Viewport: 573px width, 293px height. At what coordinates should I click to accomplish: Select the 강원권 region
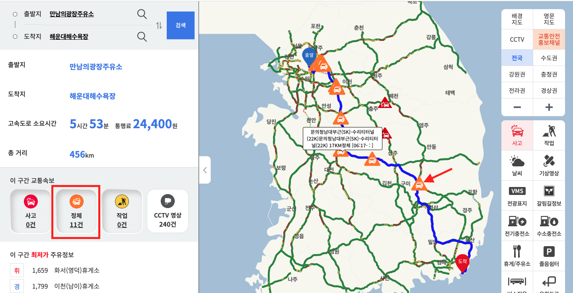(517, 74)
